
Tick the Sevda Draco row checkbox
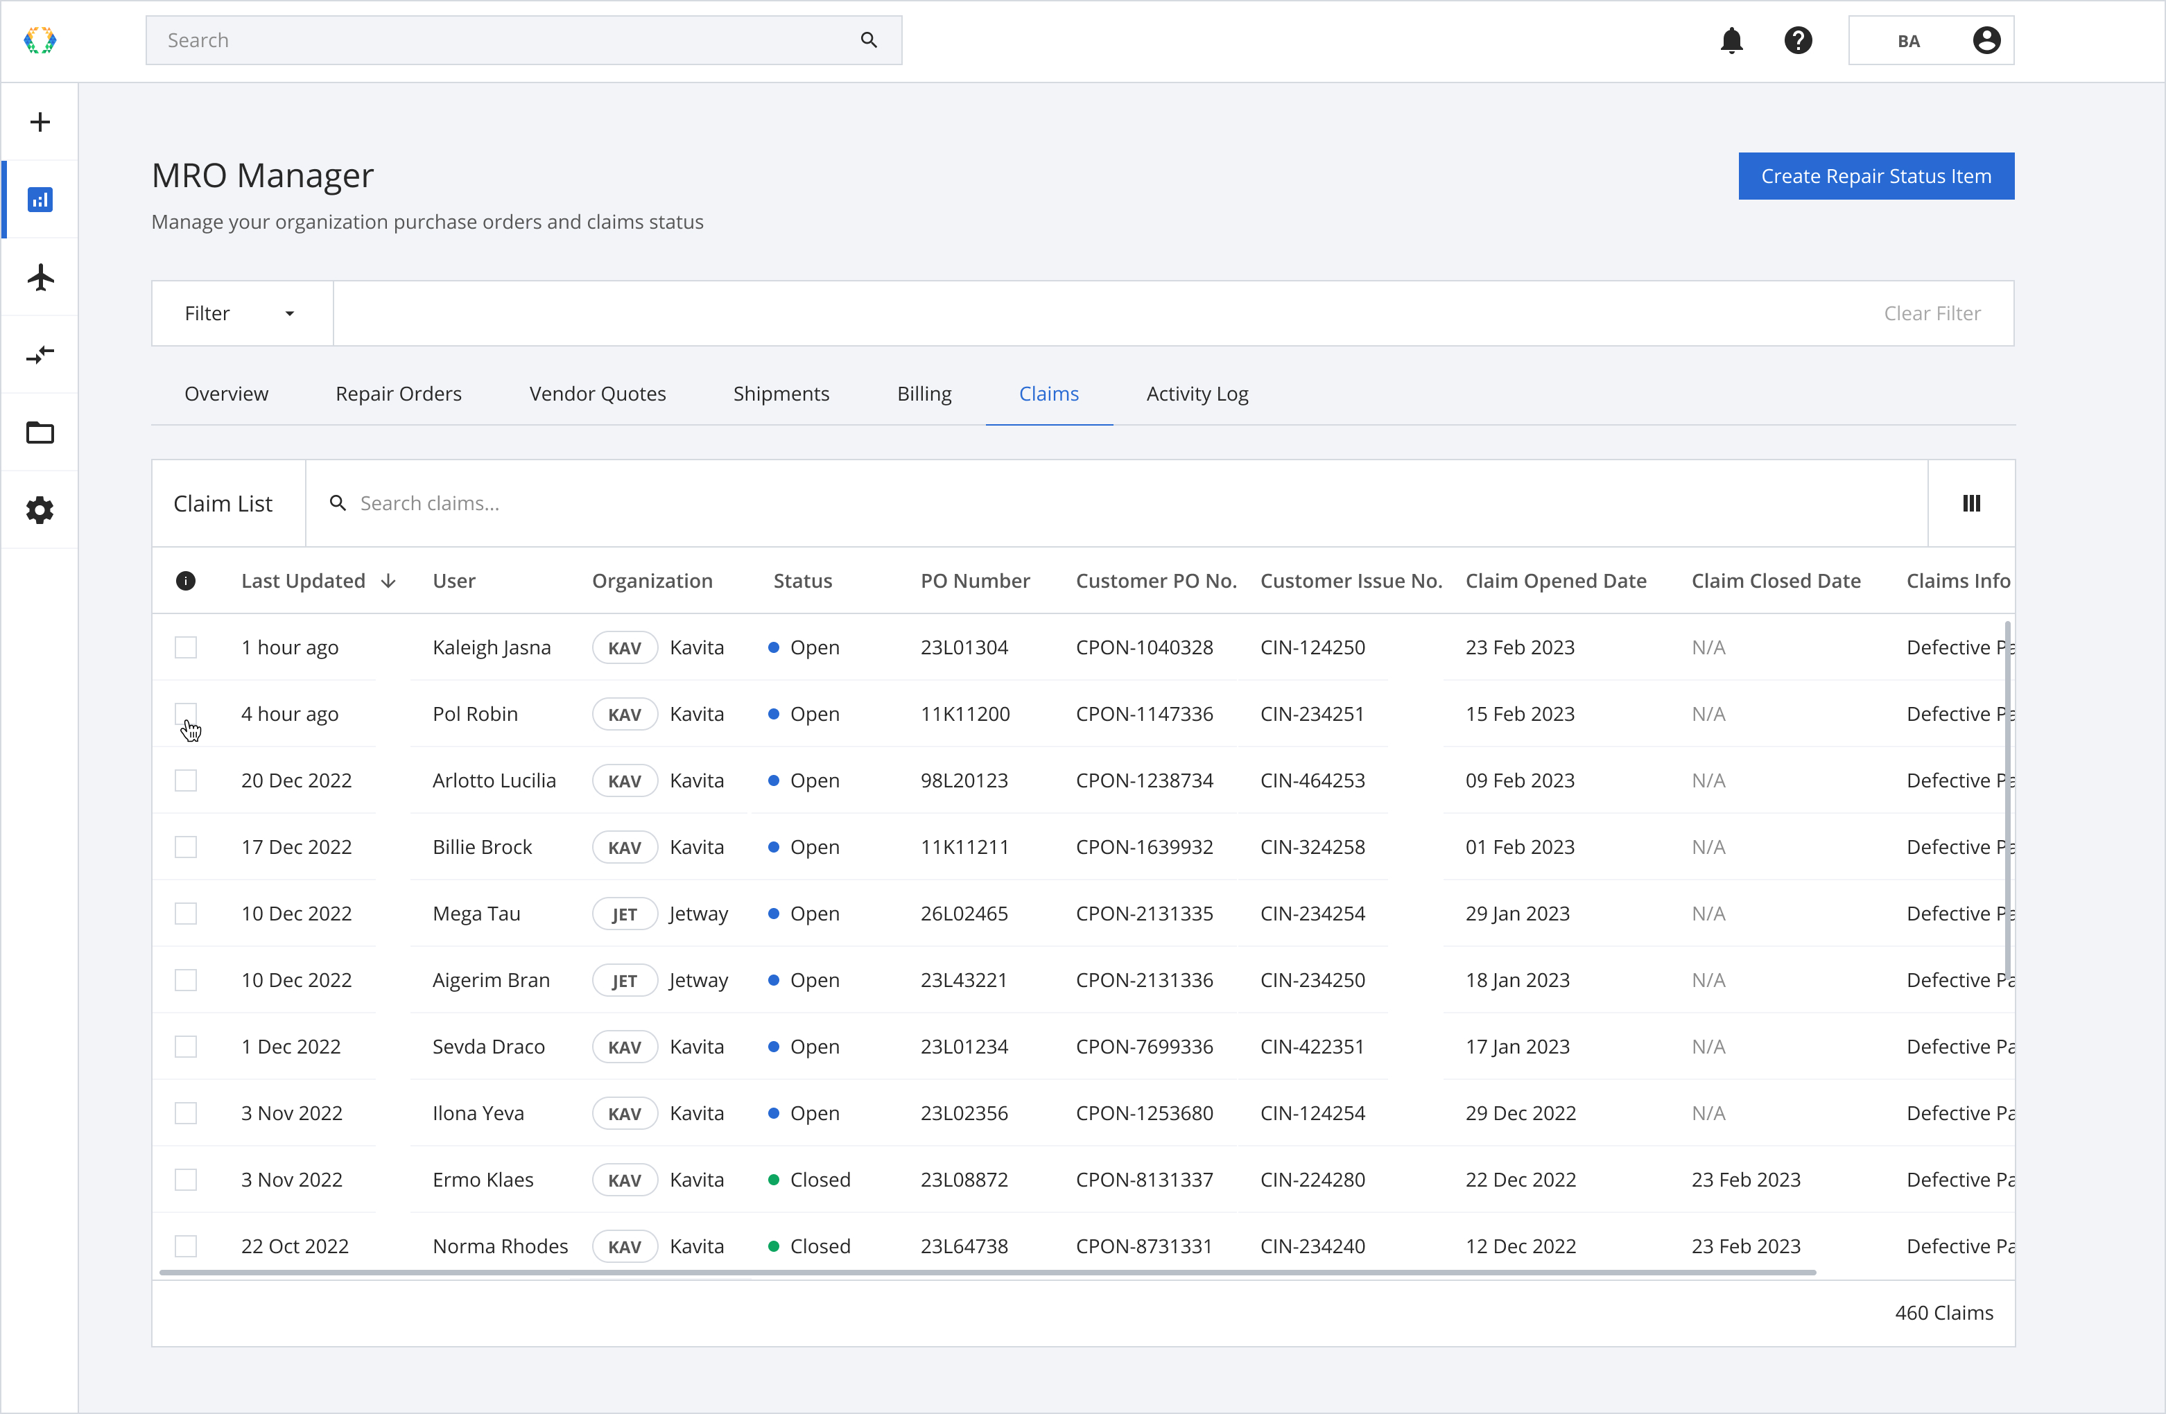(x=186, y=1045)
